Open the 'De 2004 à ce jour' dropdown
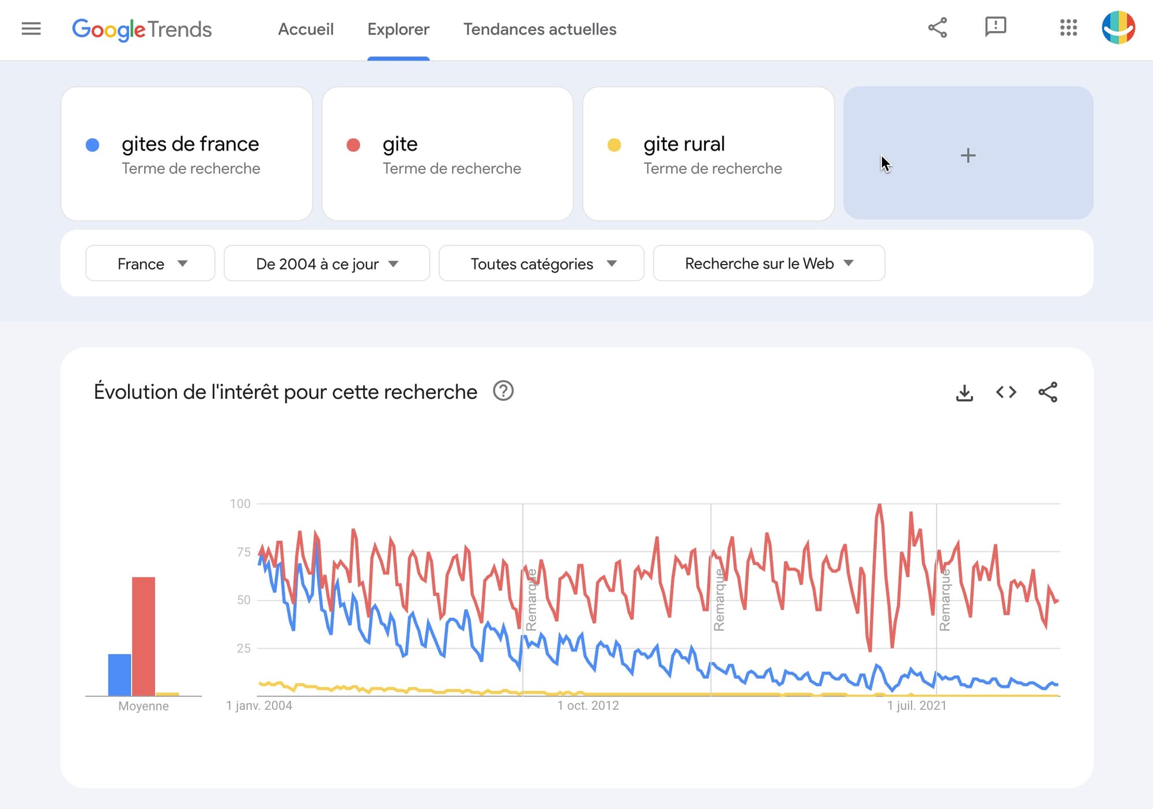The width and height of the screenshot is (1153, 809). pos(326,263)
